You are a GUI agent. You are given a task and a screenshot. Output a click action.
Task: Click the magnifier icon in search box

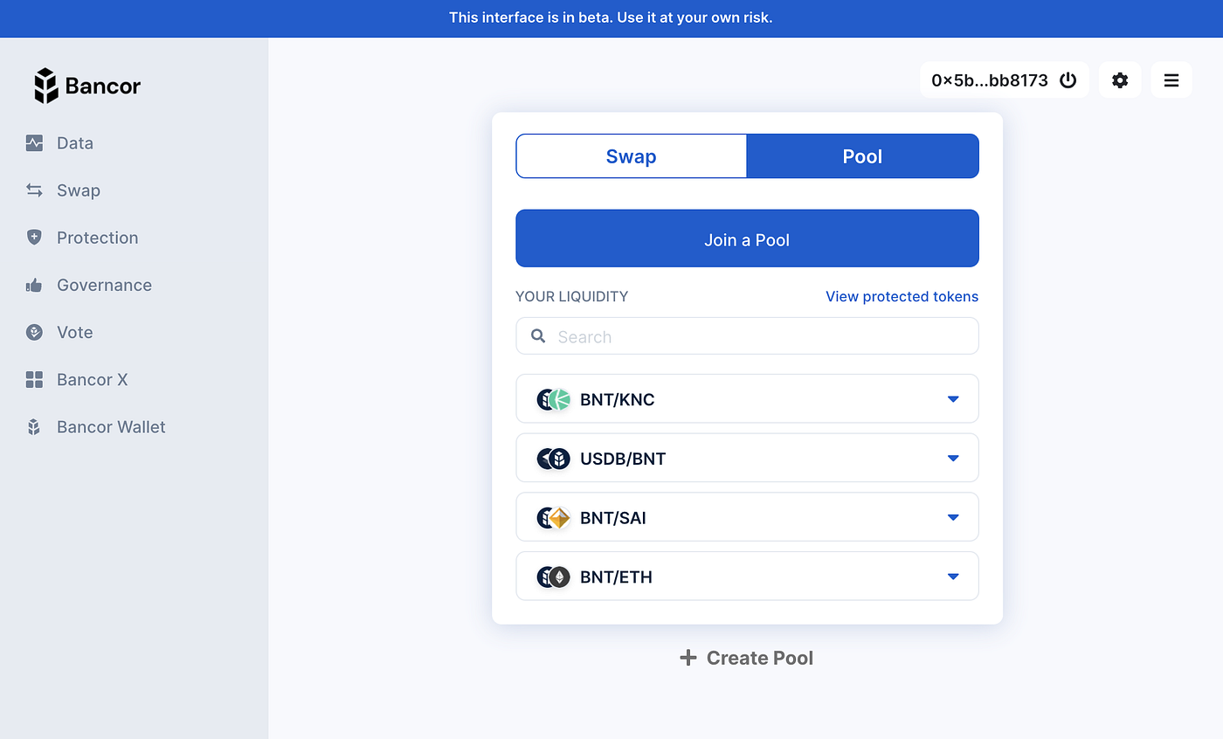[x=539, y=336]
